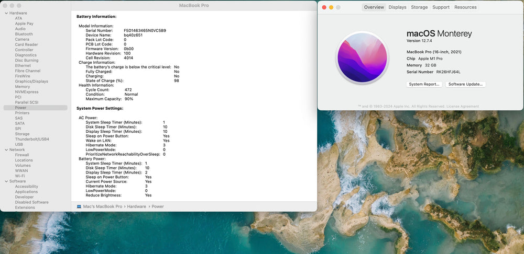Select Applications under Software

point(26,192)
